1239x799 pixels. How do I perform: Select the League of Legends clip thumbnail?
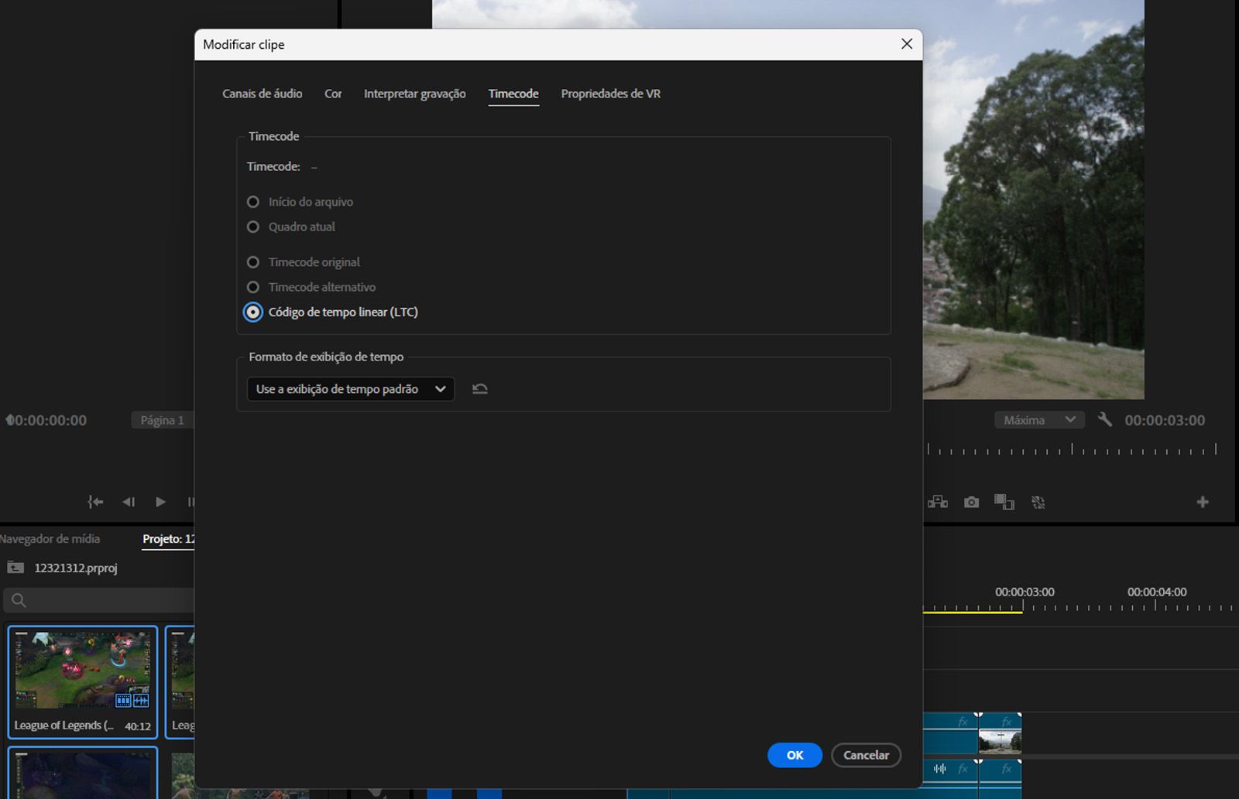click(x=82, y=671)
